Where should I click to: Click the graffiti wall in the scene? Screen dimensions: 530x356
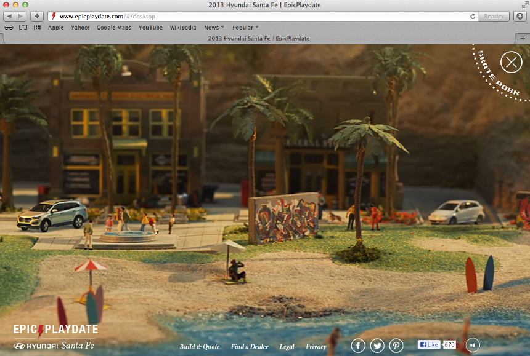[x=283, y=218]
